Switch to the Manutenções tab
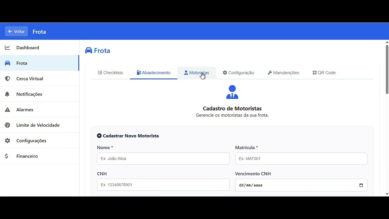This screenshot has height=219, width=389. [x=283, y=73]
